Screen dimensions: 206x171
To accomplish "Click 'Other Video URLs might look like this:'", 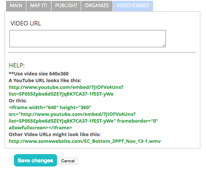I will pos(55,135).
